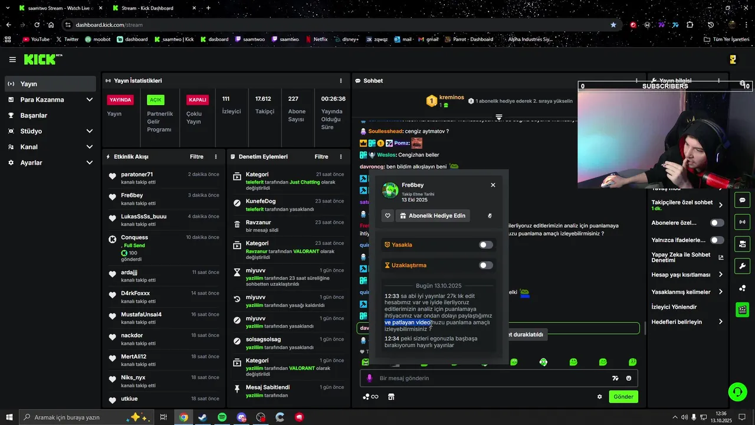Click the green AÇIK status badge
The image size is (755, 425).
(x=156, y=100)
